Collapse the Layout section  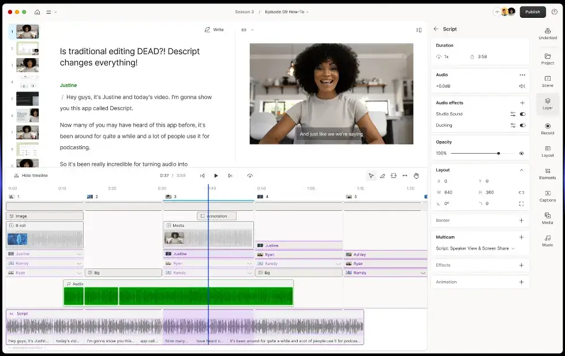521,170
